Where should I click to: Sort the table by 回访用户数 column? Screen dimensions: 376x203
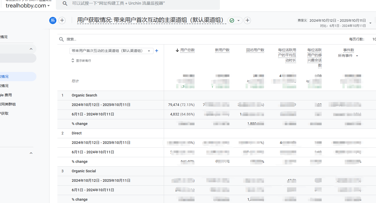coord(255,50)
